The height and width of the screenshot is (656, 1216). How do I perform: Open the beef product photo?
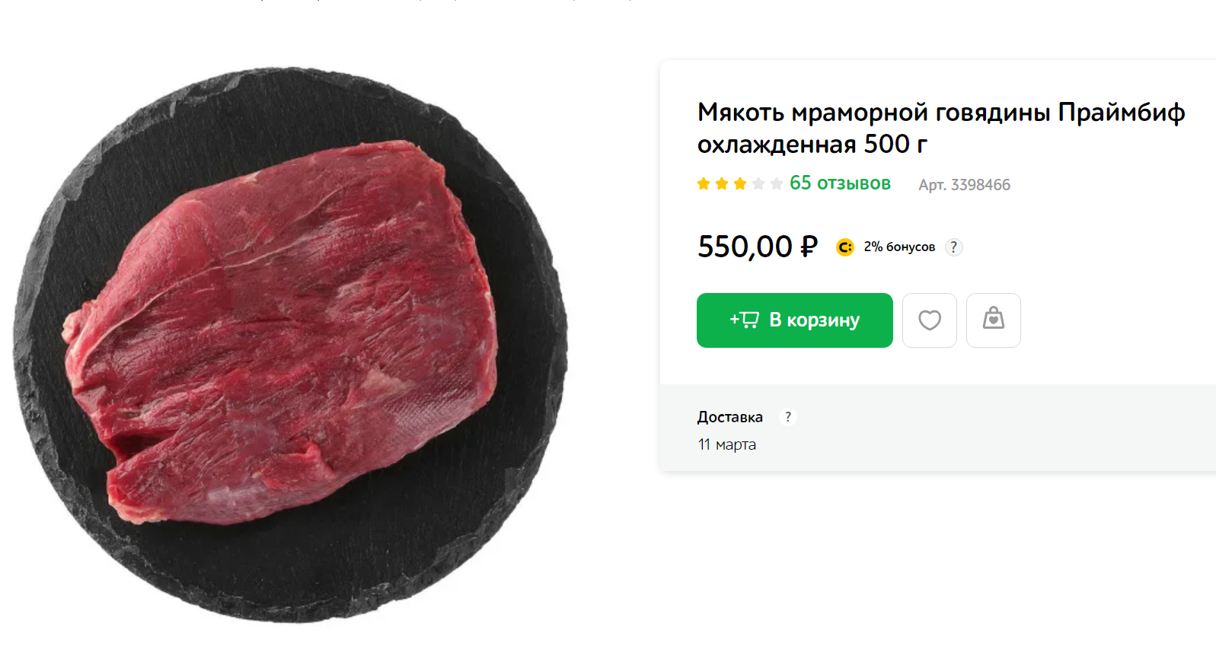pyautogui.click(x=290, y=345)
